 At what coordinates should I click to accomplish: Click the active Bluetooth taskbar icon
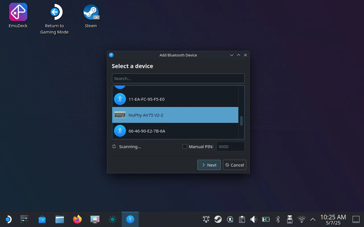coord(130,219)
